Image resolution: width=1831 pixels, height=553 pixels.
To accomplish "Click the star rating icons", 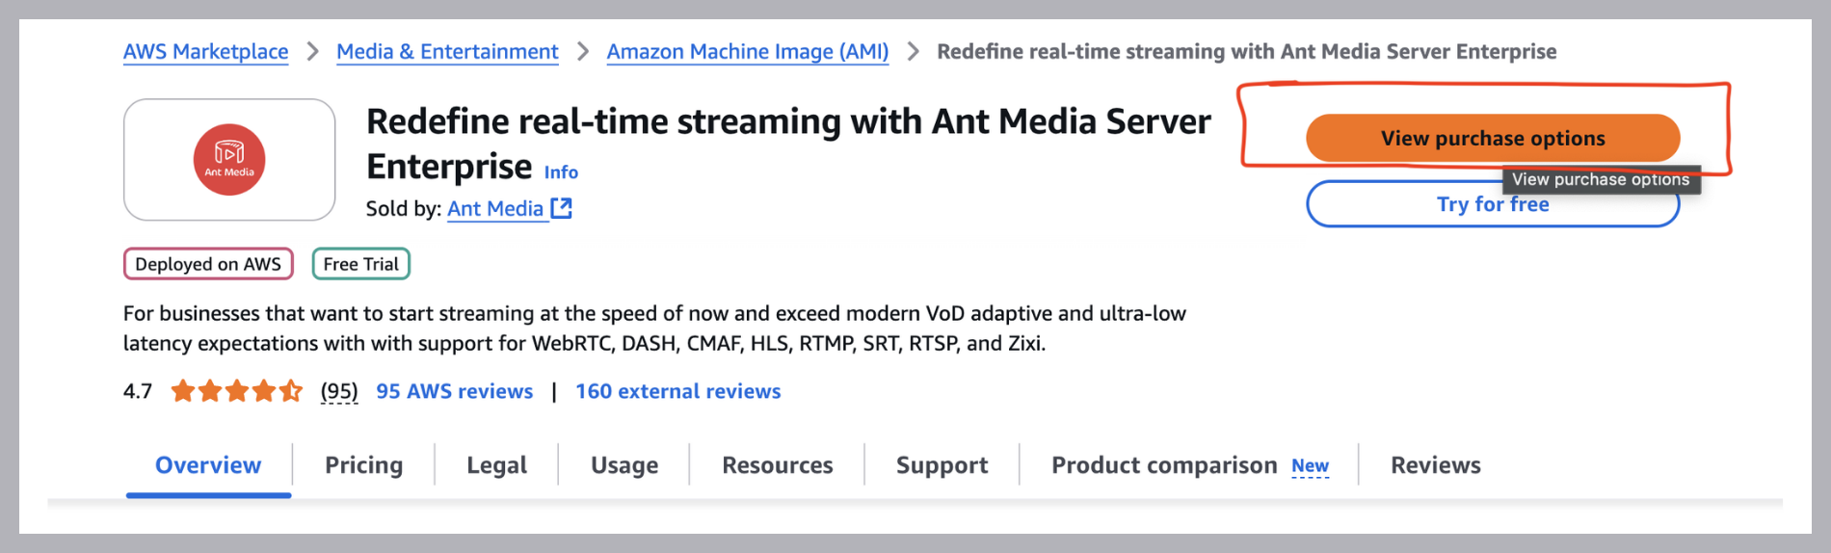I will click(237, 391).
